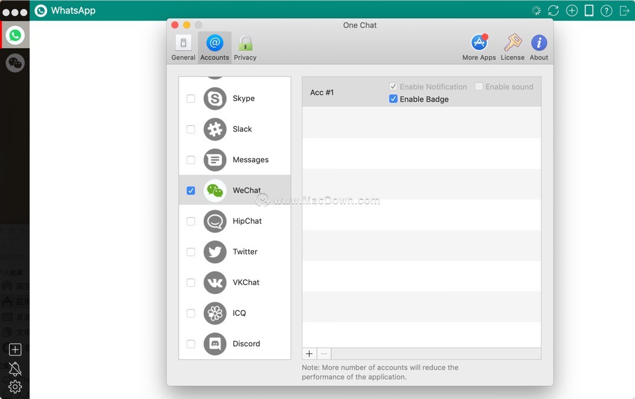Select the Acc #1 account row

pos(422,92)
